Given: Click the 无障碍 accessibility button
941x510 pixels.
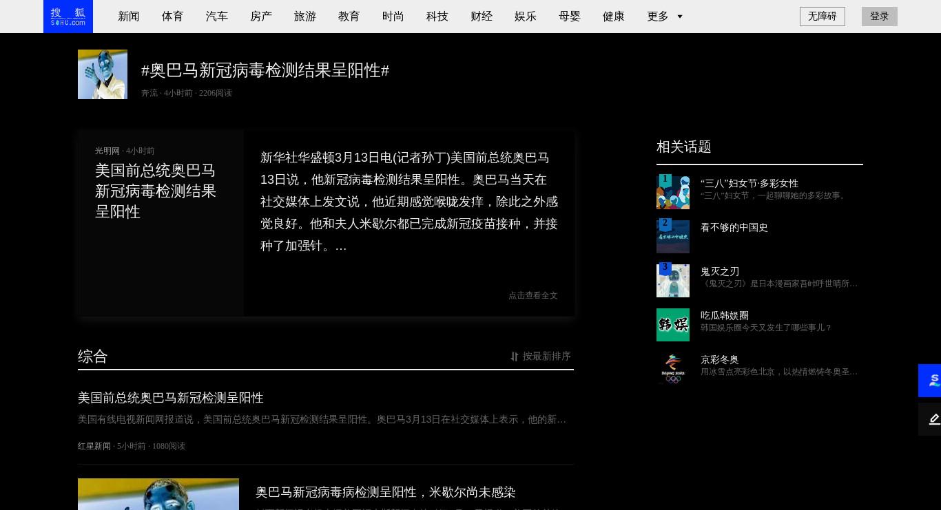Looking at the screenshot, I should coord(823,17).
